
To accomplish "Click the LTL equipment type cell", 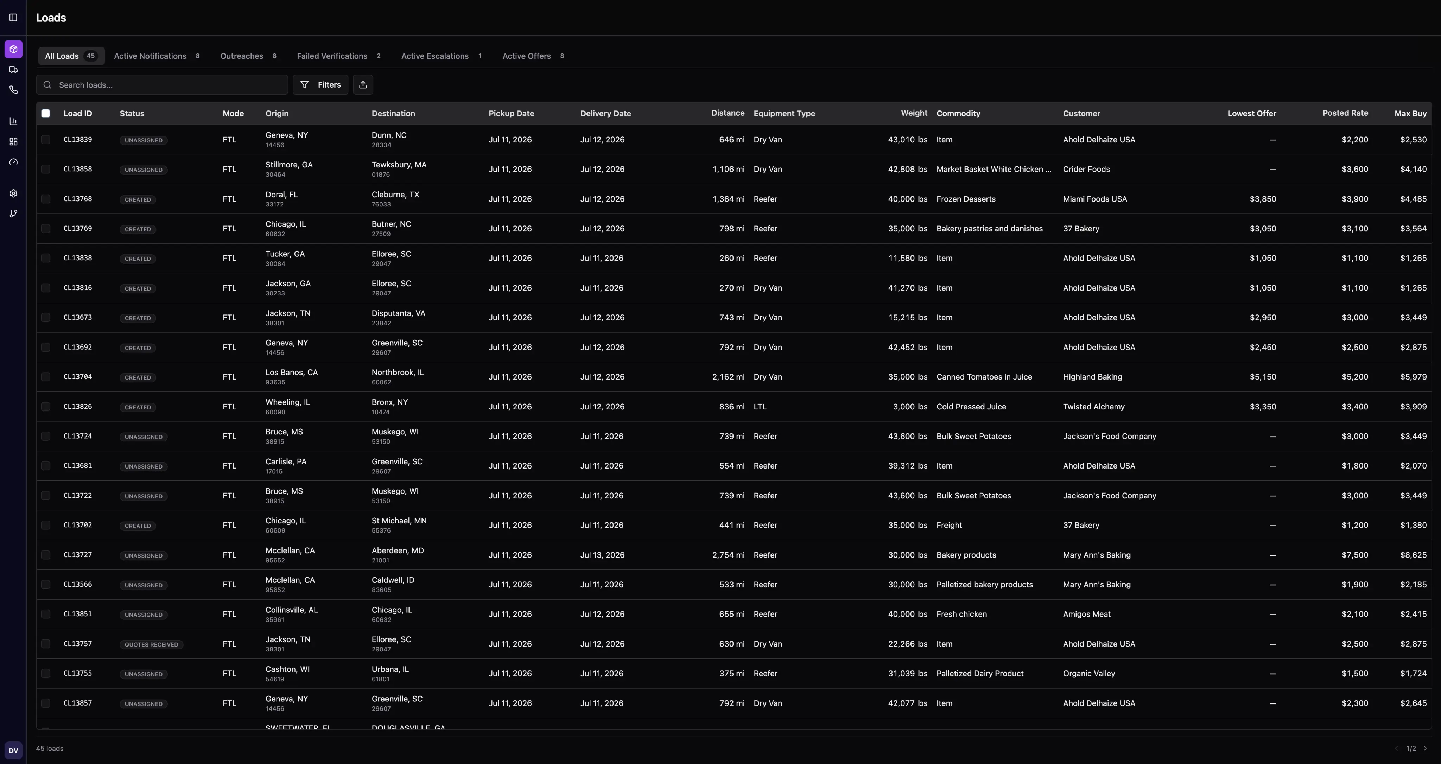I will 760,407.
